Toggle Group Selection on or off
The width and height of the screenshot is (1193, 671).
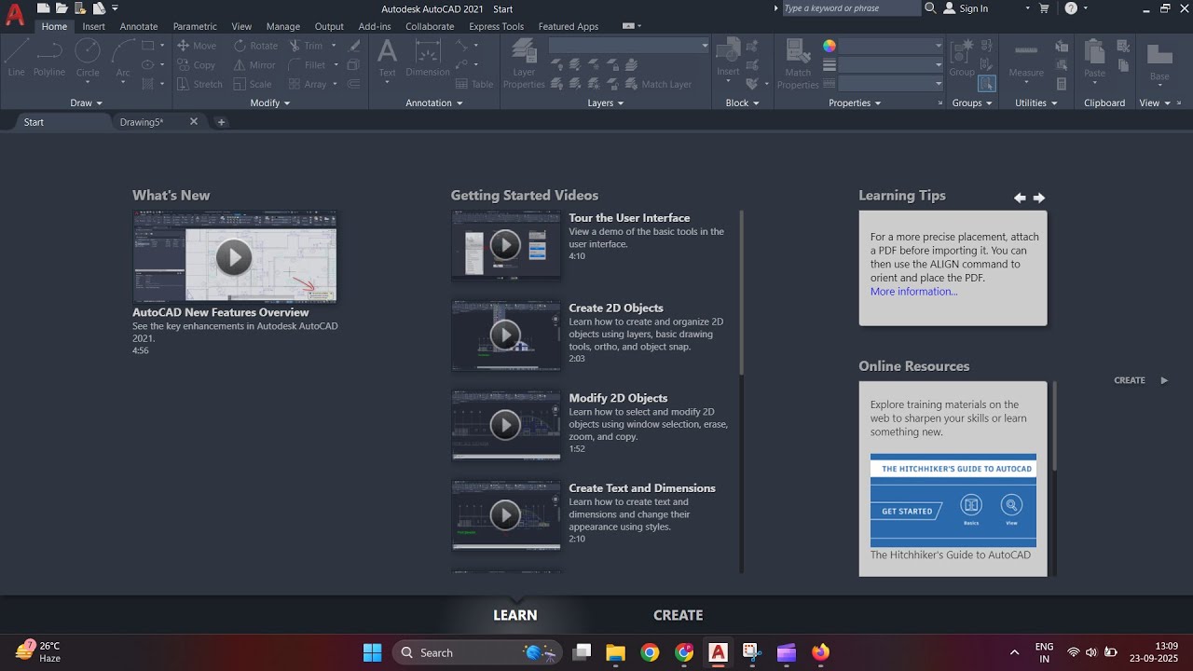click(x=986, y=84)
